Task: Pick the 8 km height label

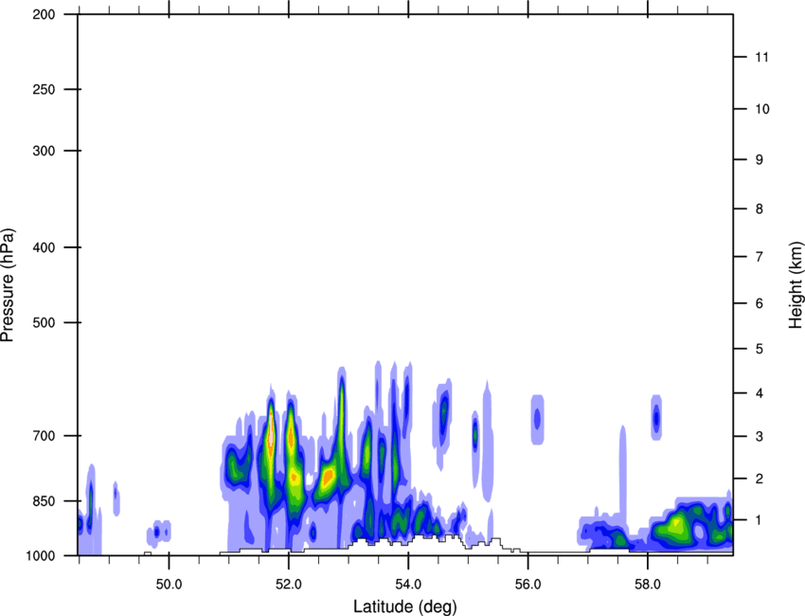Action: click(760, 209)
